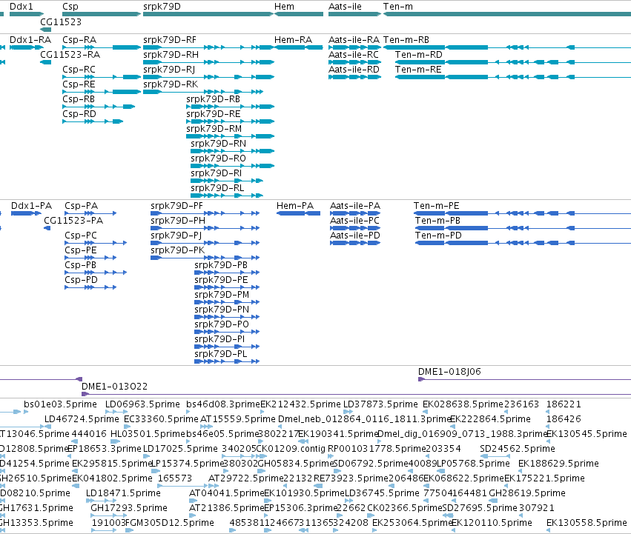Select protein CG11523-PA

click(x=73, y=221)
